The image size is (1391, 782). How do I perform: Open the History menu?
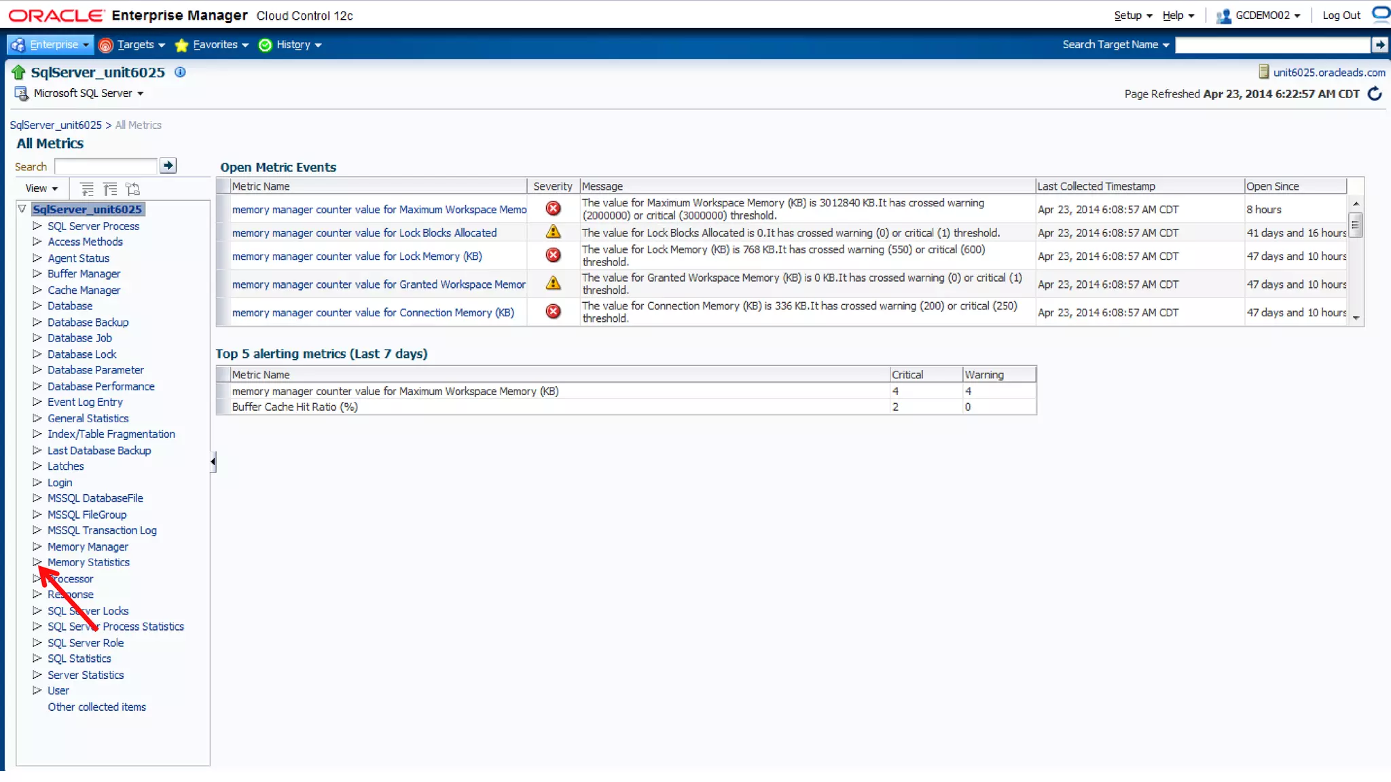(290, 45)
